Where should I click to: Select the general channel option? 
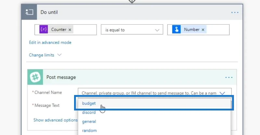[x=154, y=121]
